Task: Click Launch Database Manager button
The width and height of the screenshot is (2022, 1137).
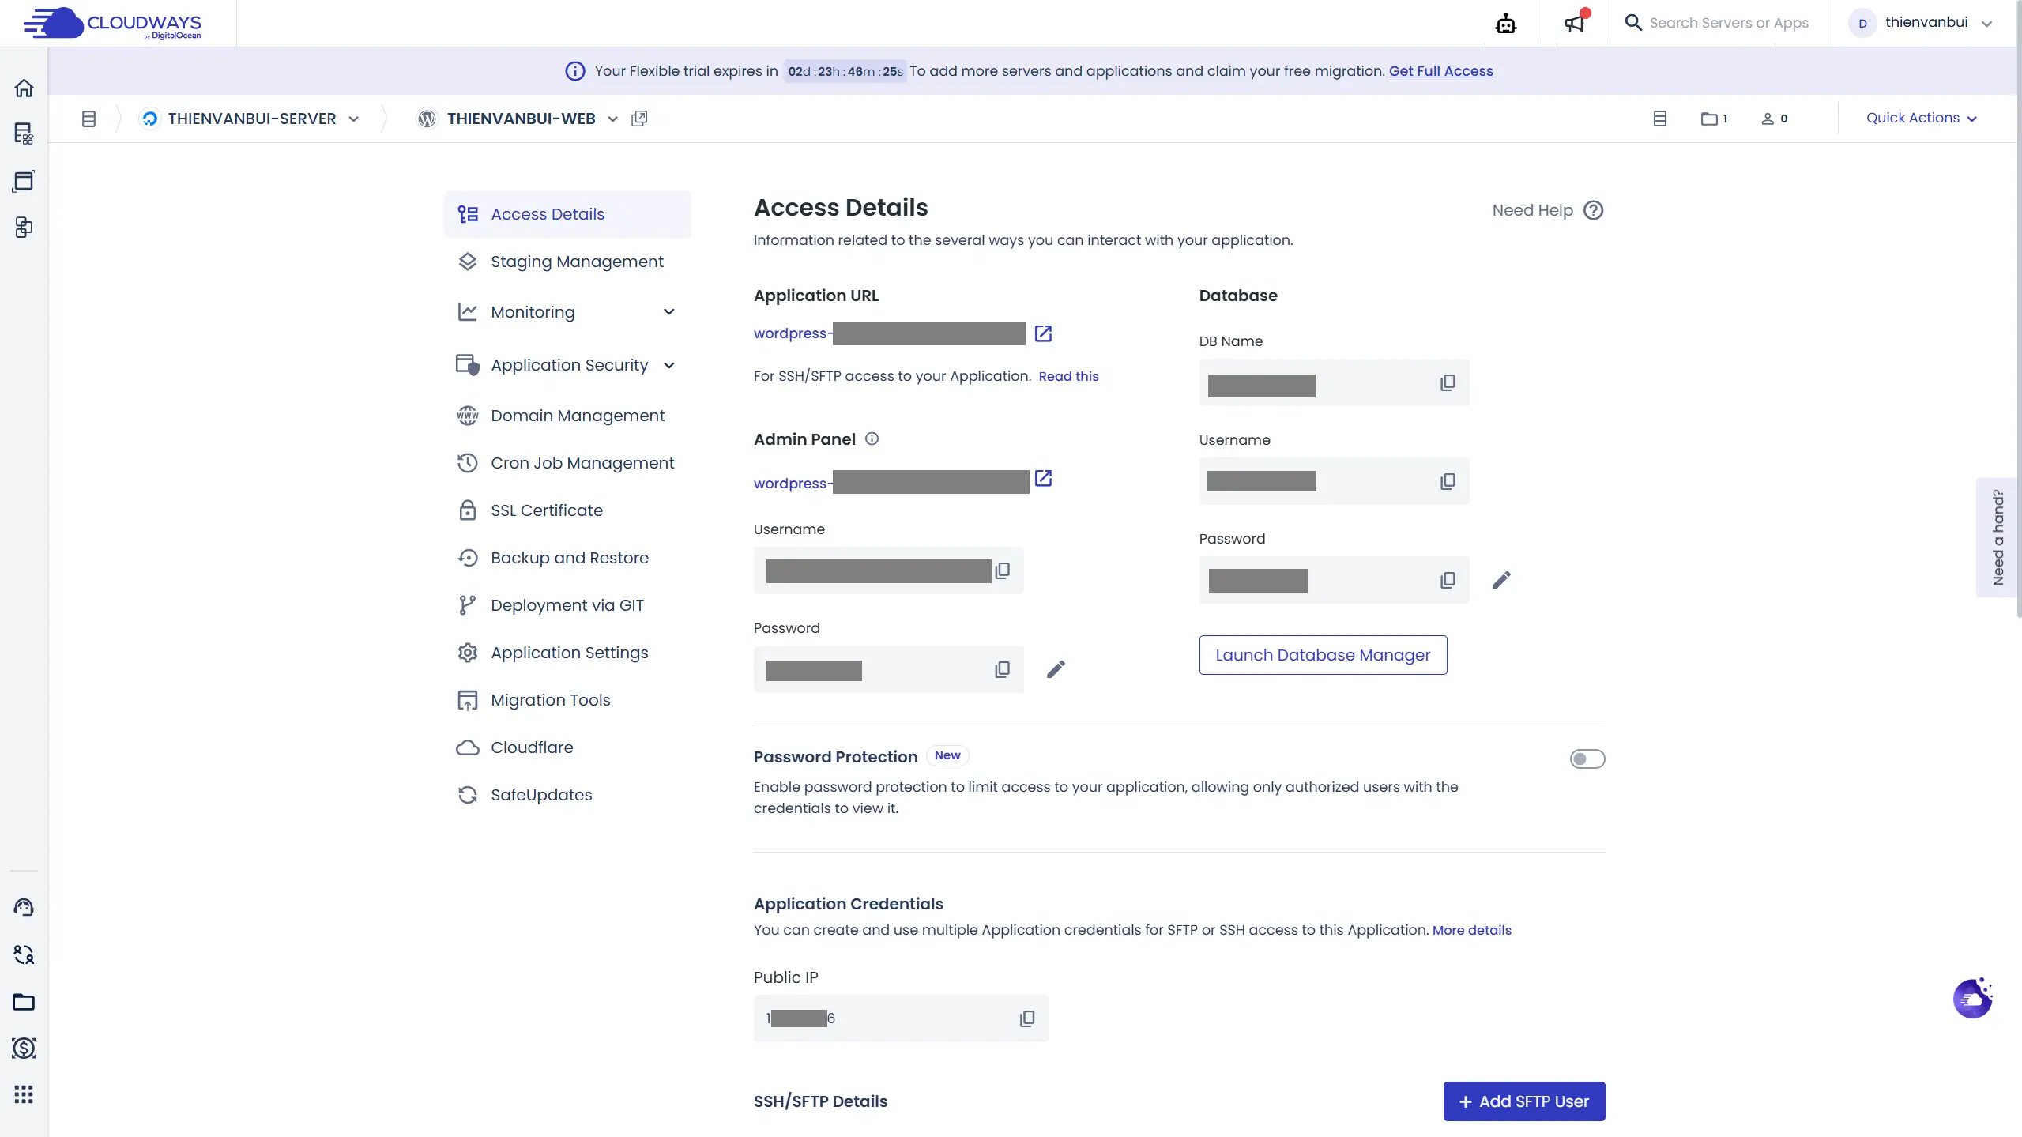Action: click(1323, 655)
